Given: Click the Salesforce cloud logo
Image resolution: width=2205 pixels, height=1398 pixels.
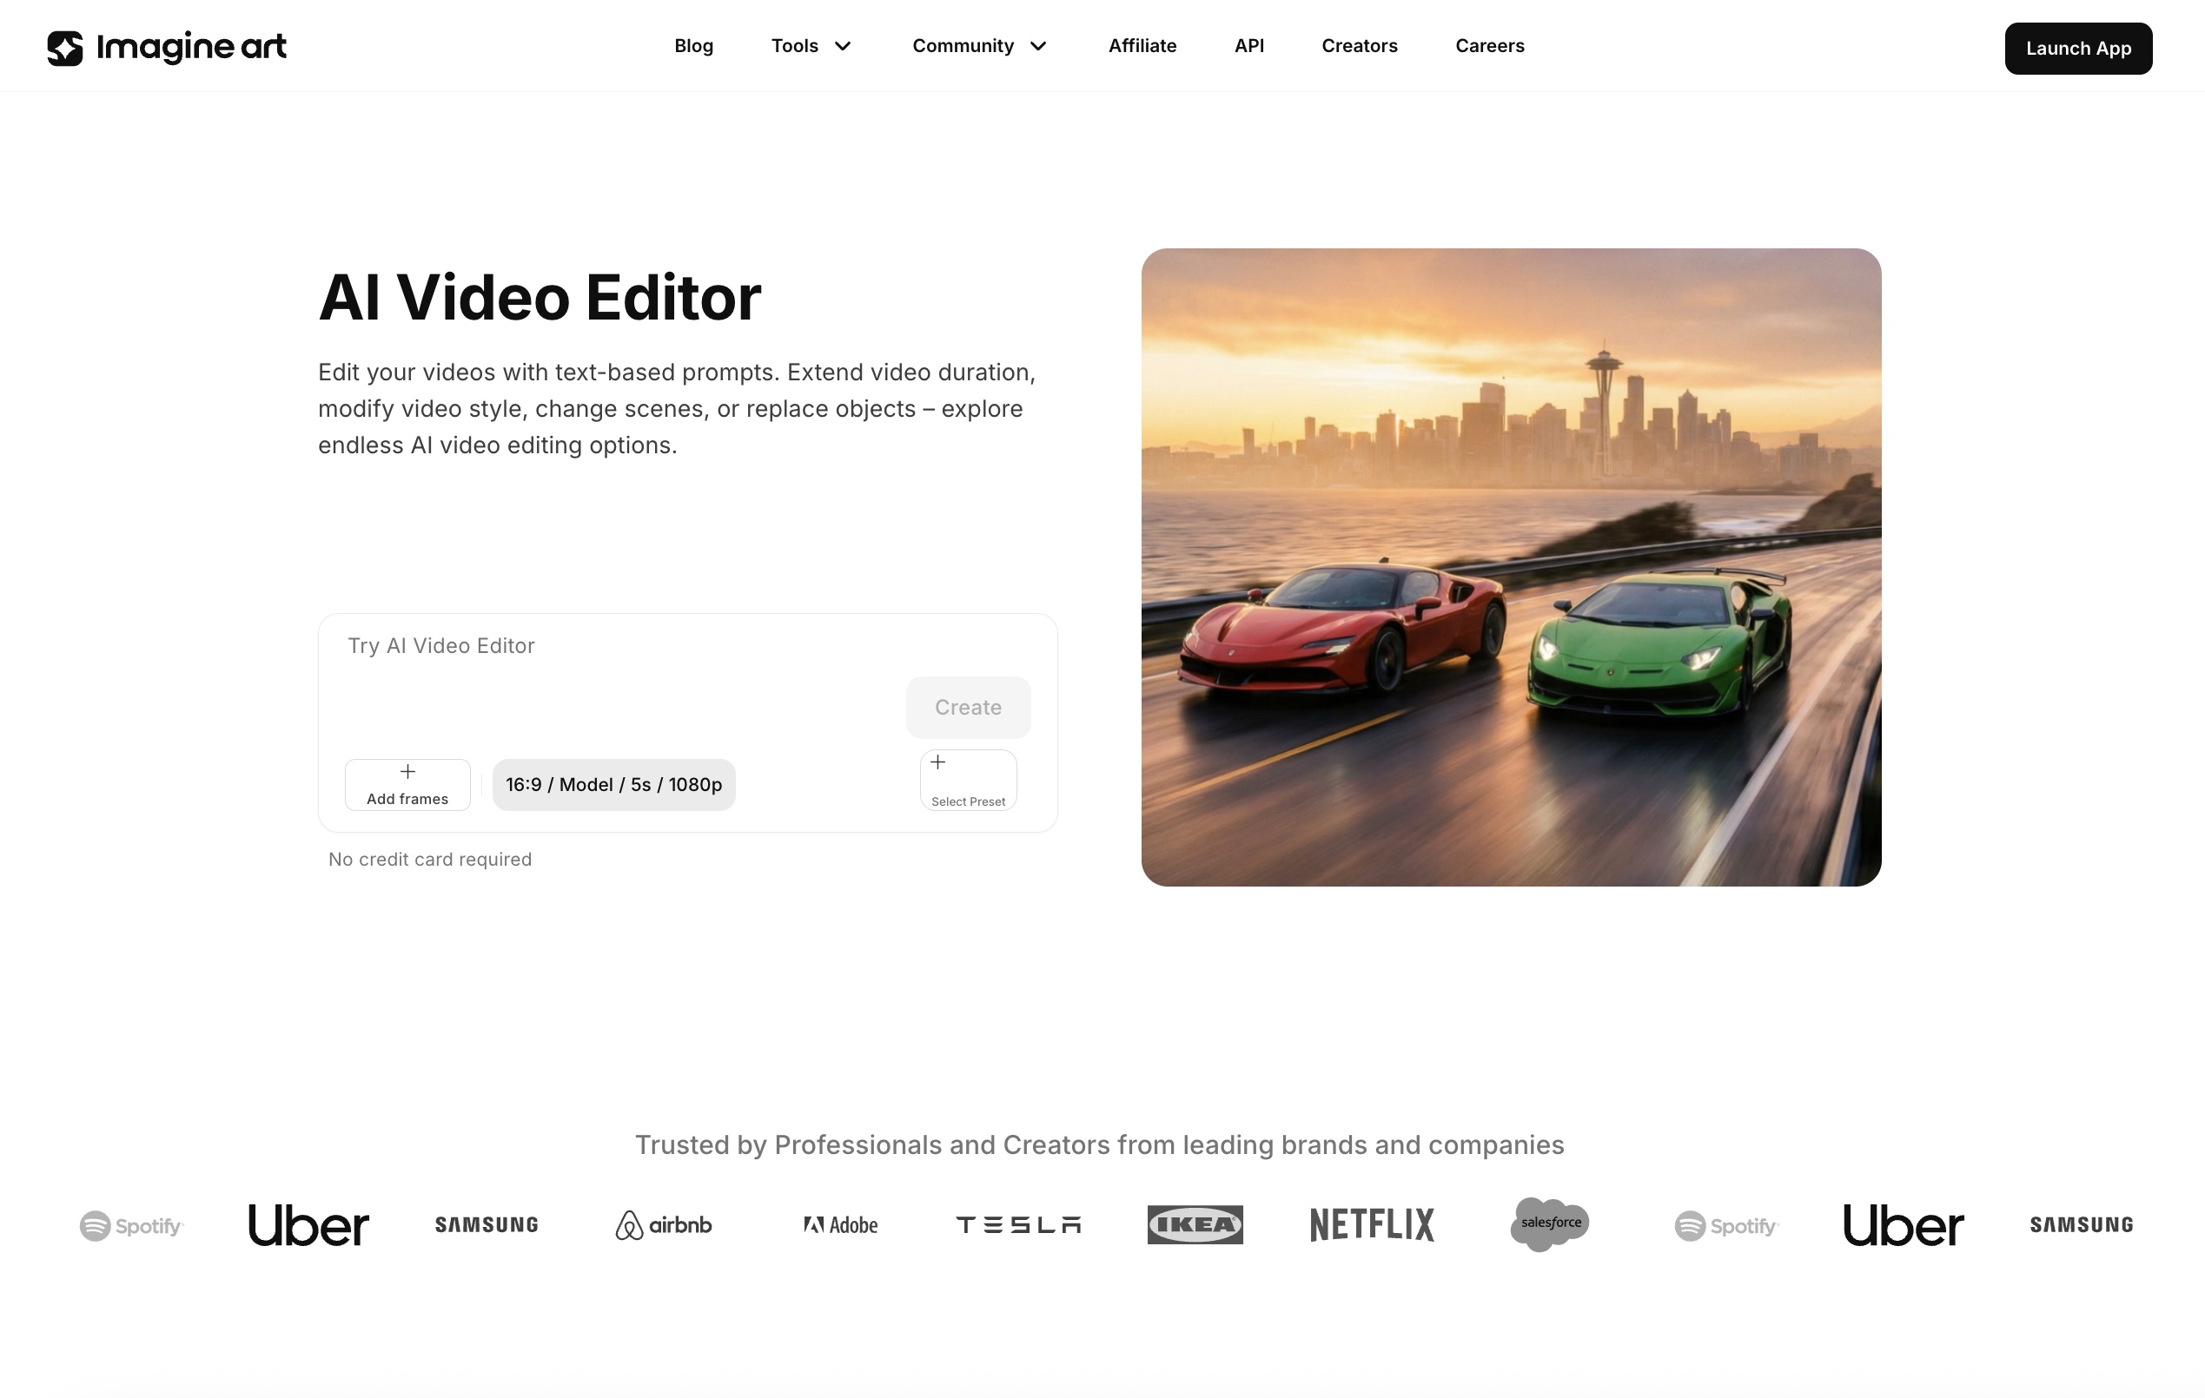Looking at the screenshot, I should (x=1549, y=1224).
